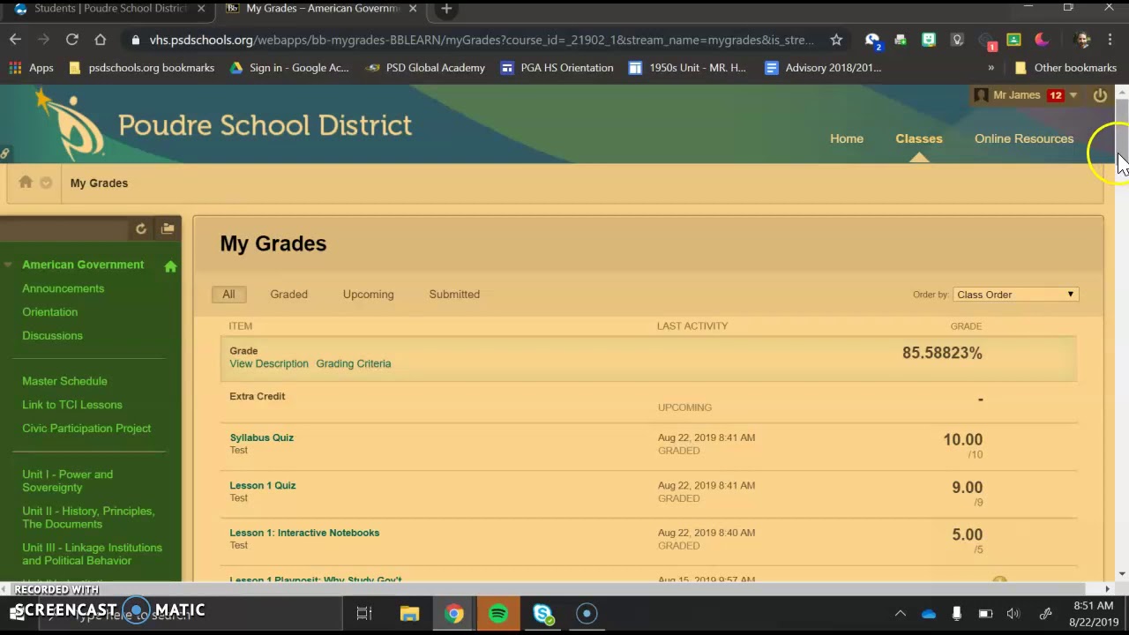Screen dimensions: 1129x635
Task: Open Unit II - History, Principles link
Action: coord(88,518)
